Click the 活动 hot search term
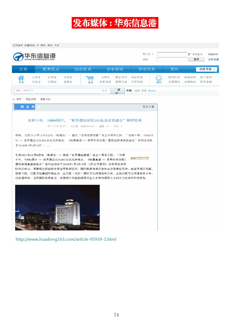The width and height of the screenshot is (230, 326). coord(137,91)
